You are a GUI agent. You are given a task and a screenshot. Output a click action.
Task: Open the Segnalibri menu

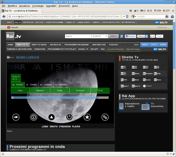(x=51, y=6)
